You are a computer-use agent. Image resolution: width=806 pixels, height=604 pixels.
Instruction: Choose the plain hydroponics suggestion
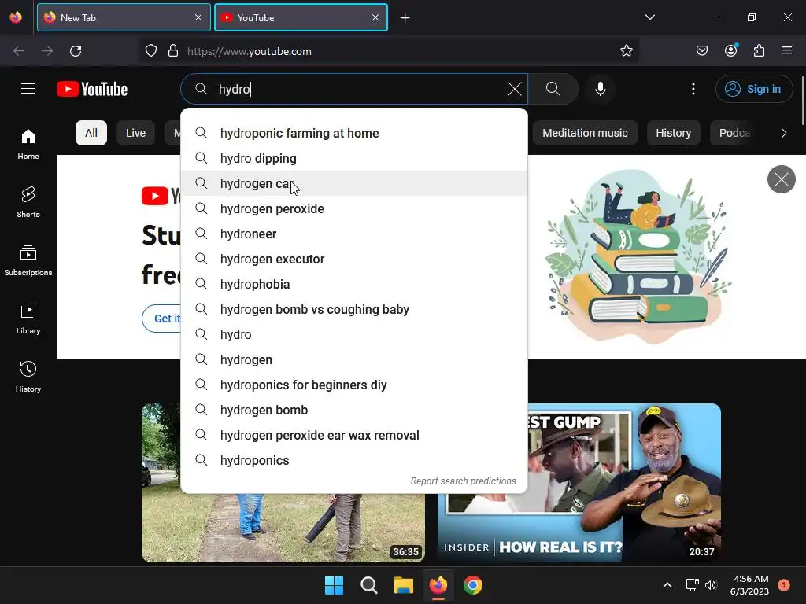(x=354, y=460)
